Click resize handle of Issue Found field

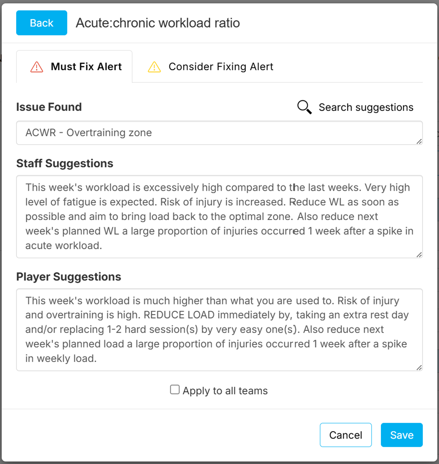point(419,141)
